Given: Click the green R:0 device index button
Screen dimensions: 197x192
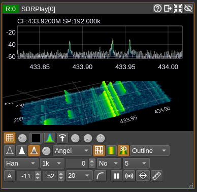Looking at the screenshot, I should pyautogui.click(x=11, y=9).
